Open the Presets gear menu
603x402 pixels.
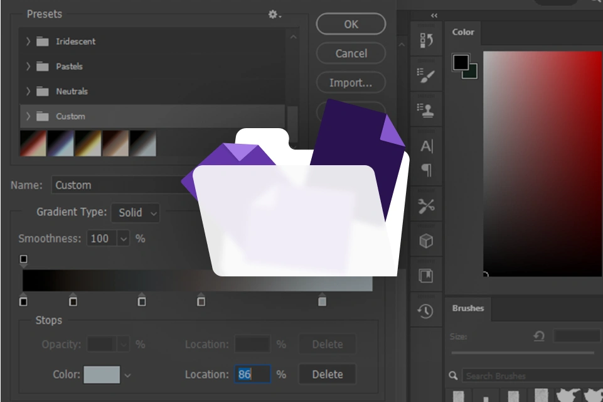pyautogui.click(x=275, y=14)
